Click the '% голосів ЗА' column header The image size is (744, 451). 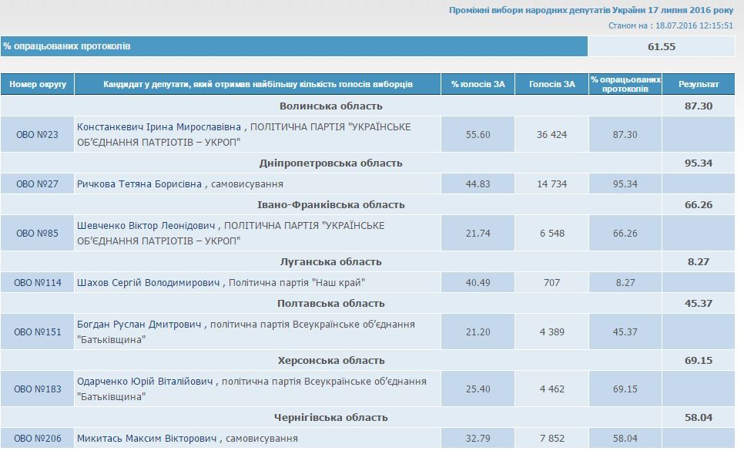coord(478,84)
